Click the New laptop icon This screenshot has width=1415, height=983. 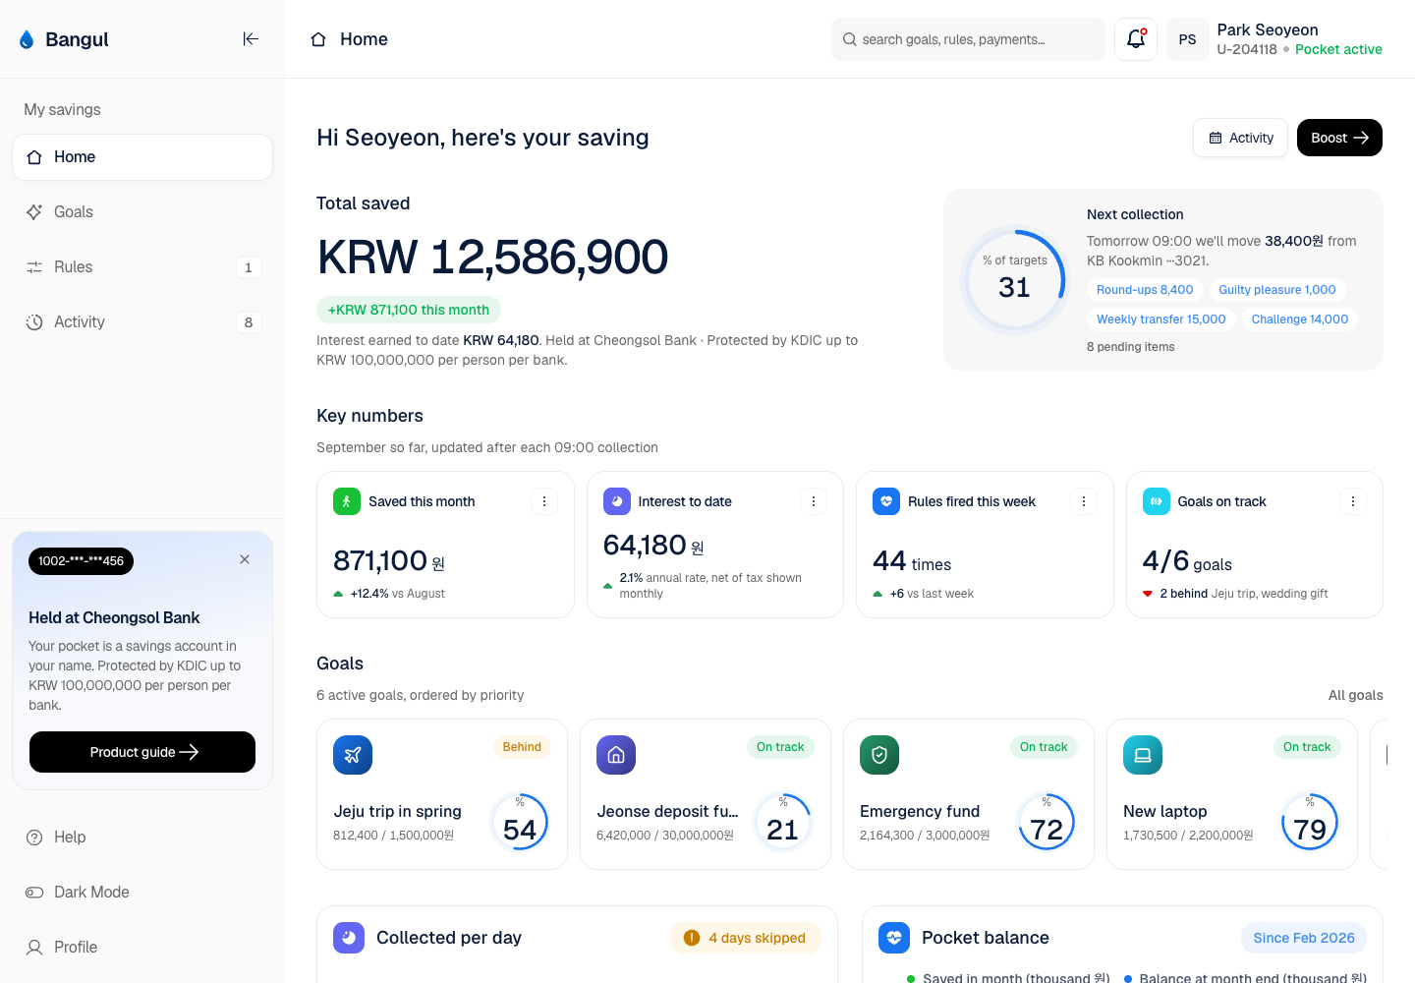tap(1143, 755)
